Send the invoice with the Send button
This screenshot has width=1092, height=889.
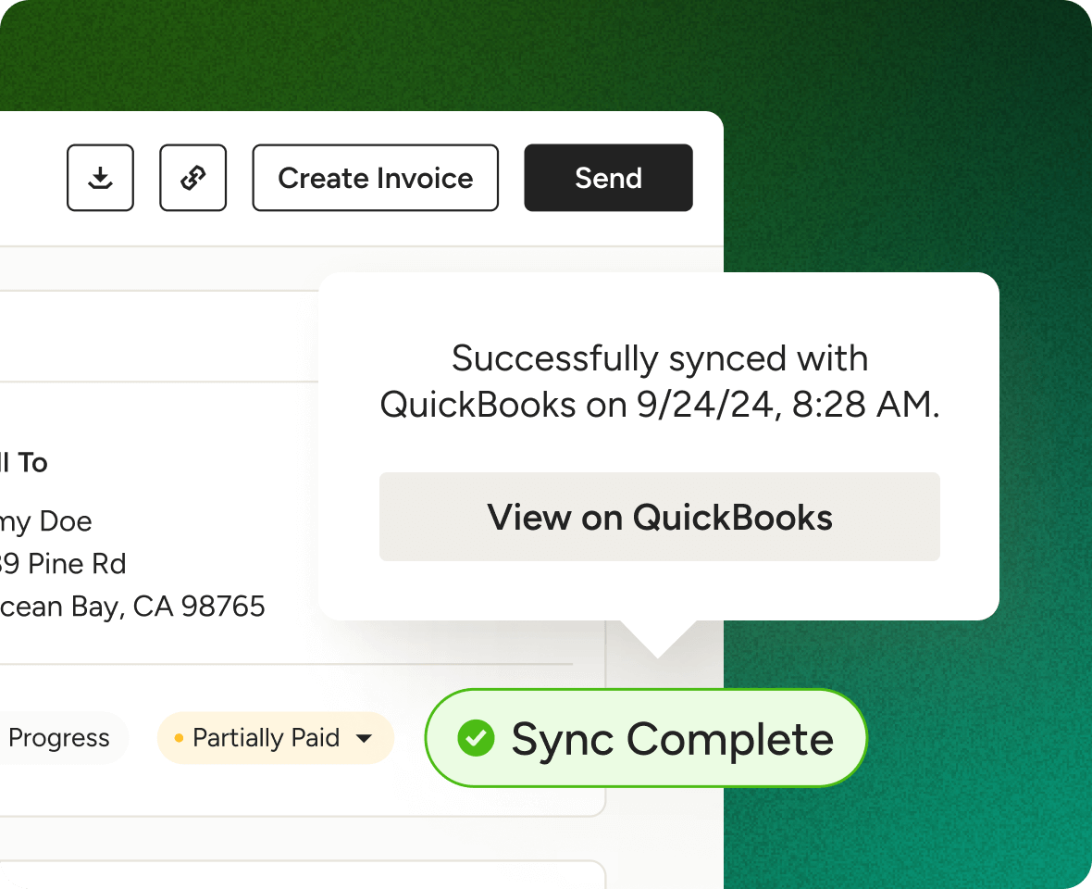(608, 178)
